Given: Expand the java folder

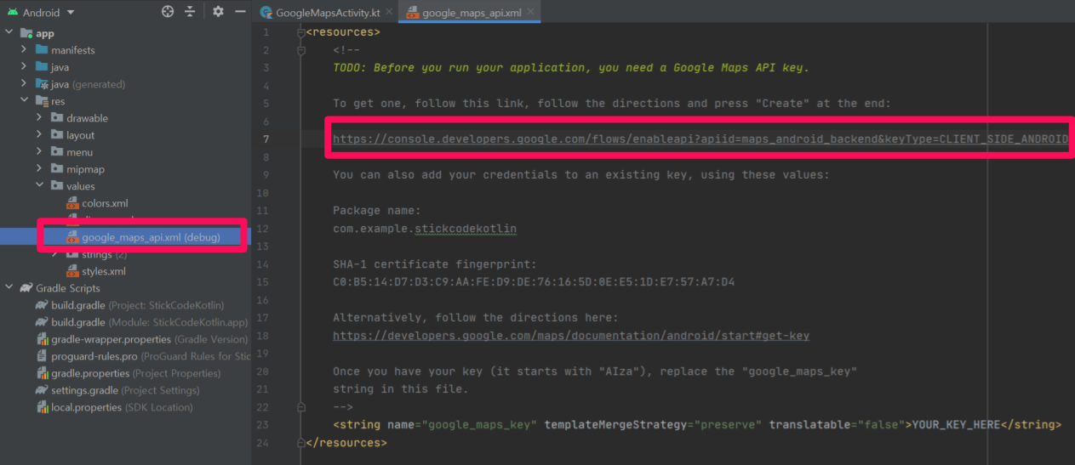Looking at the screenshot, I should pyautogui.click(x=25, y=67).
